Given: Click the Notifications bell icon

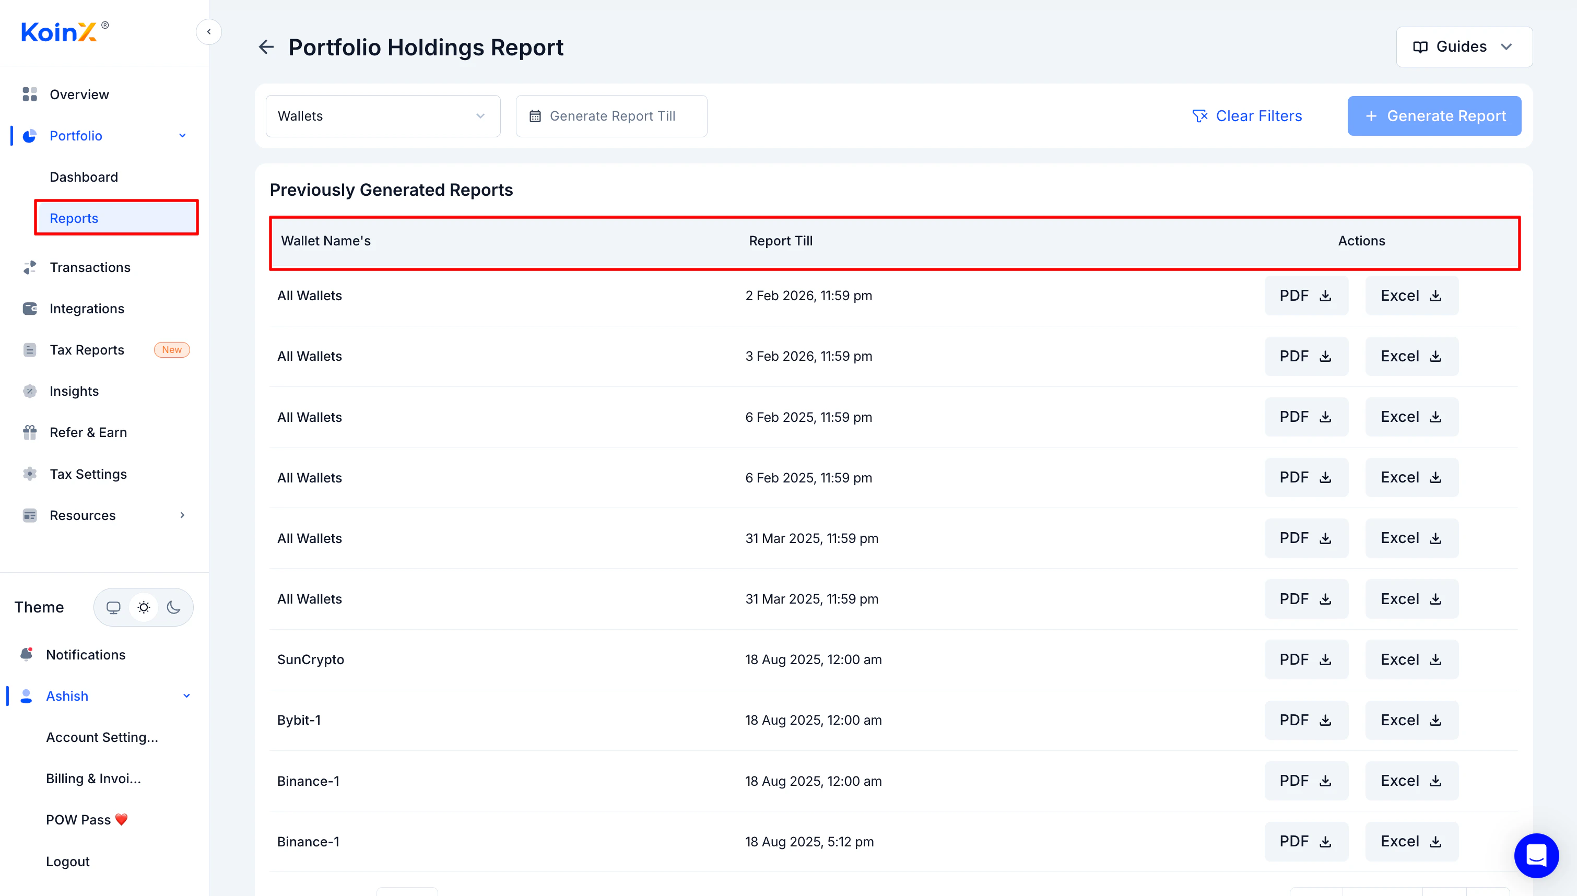Looking at the screenshot, I should (x=27, y=654).
